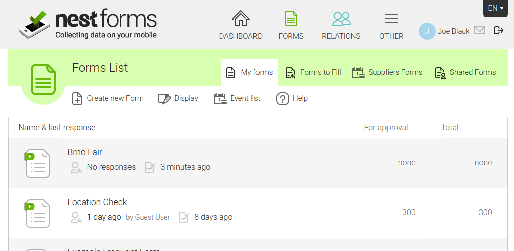
Task: Click the Brno Fair last response person icon
Action: coord(76,167)
